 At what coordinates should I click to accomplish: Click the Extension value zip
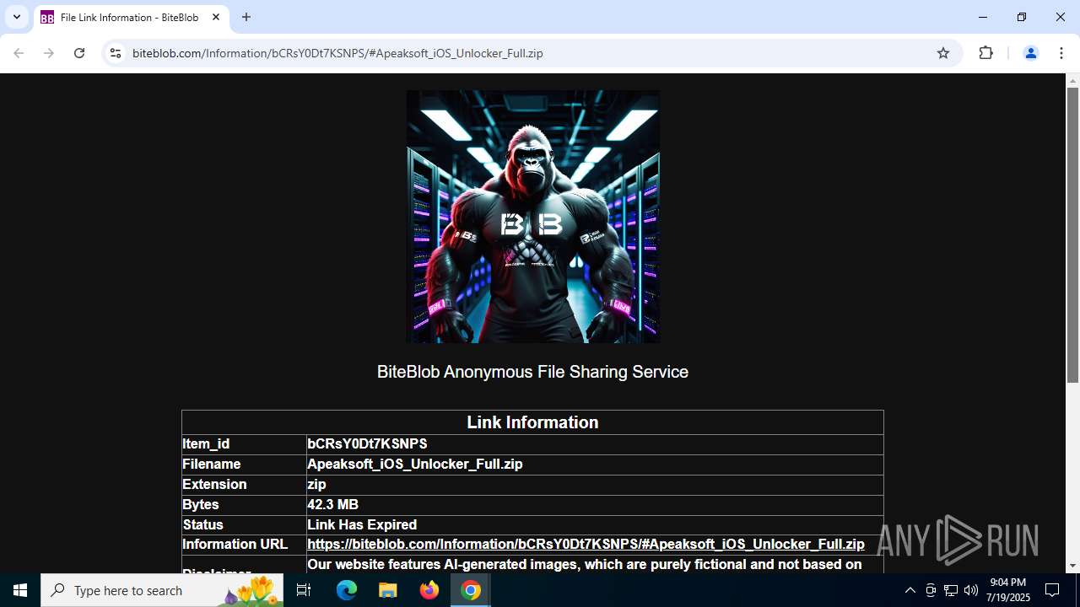click(316, 485)
